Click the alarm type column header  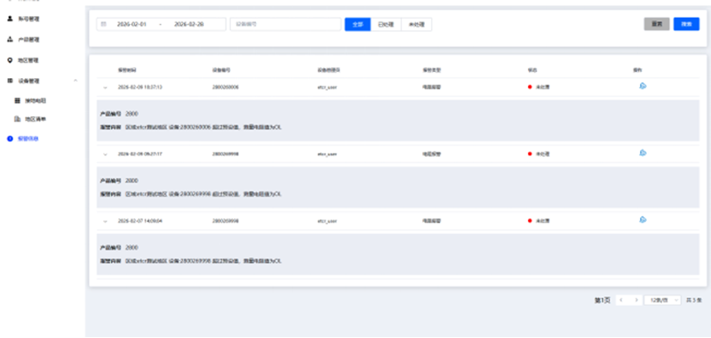coord(432,70)
